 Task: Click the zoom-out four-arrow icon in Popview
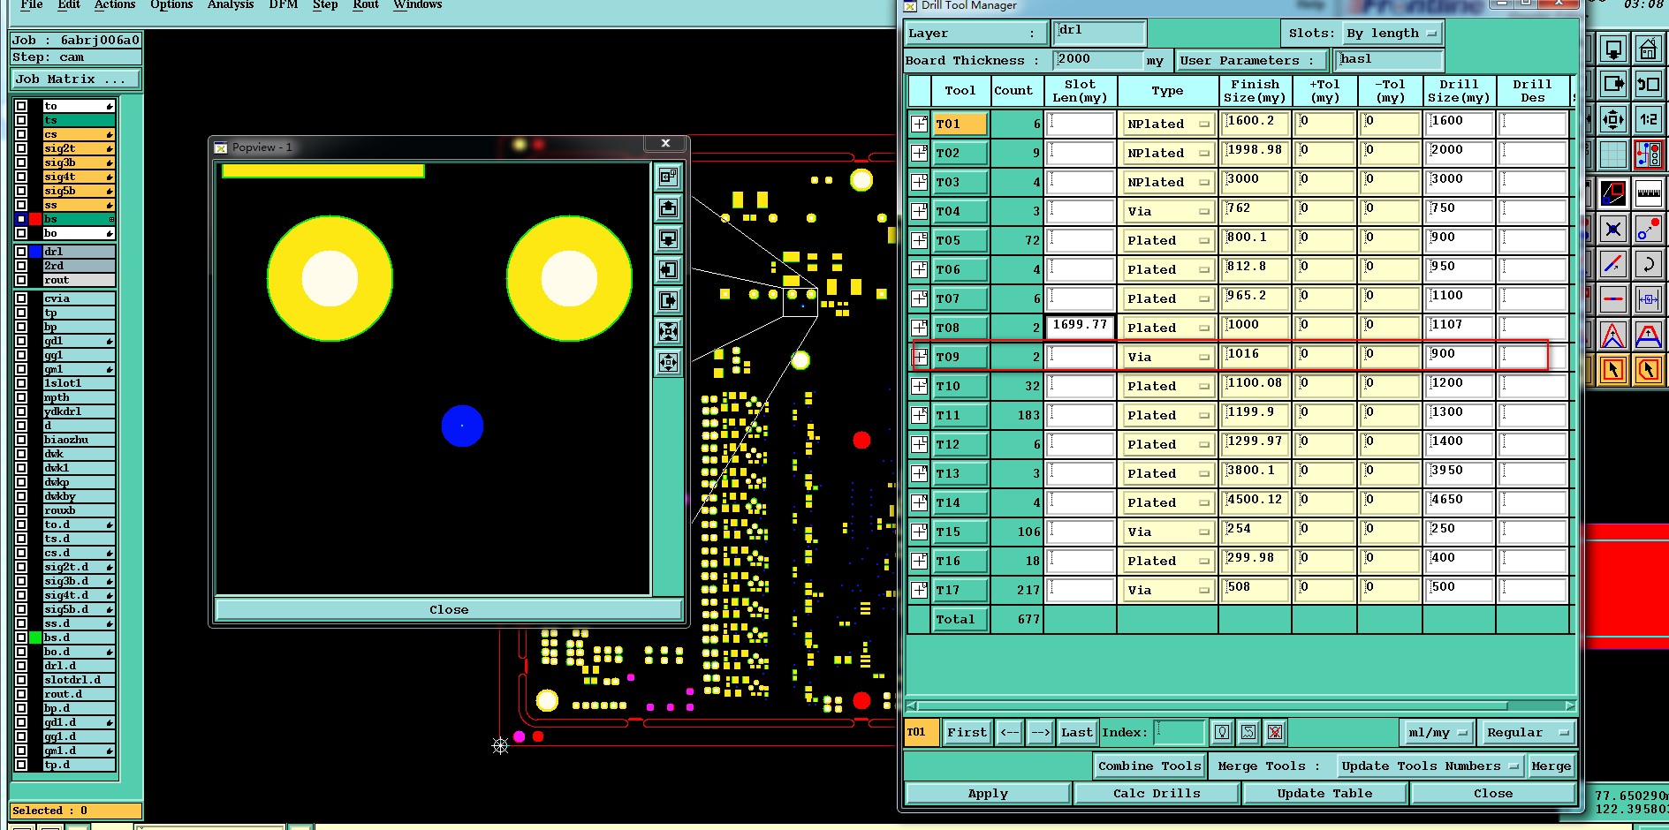(x=669, y=362)
